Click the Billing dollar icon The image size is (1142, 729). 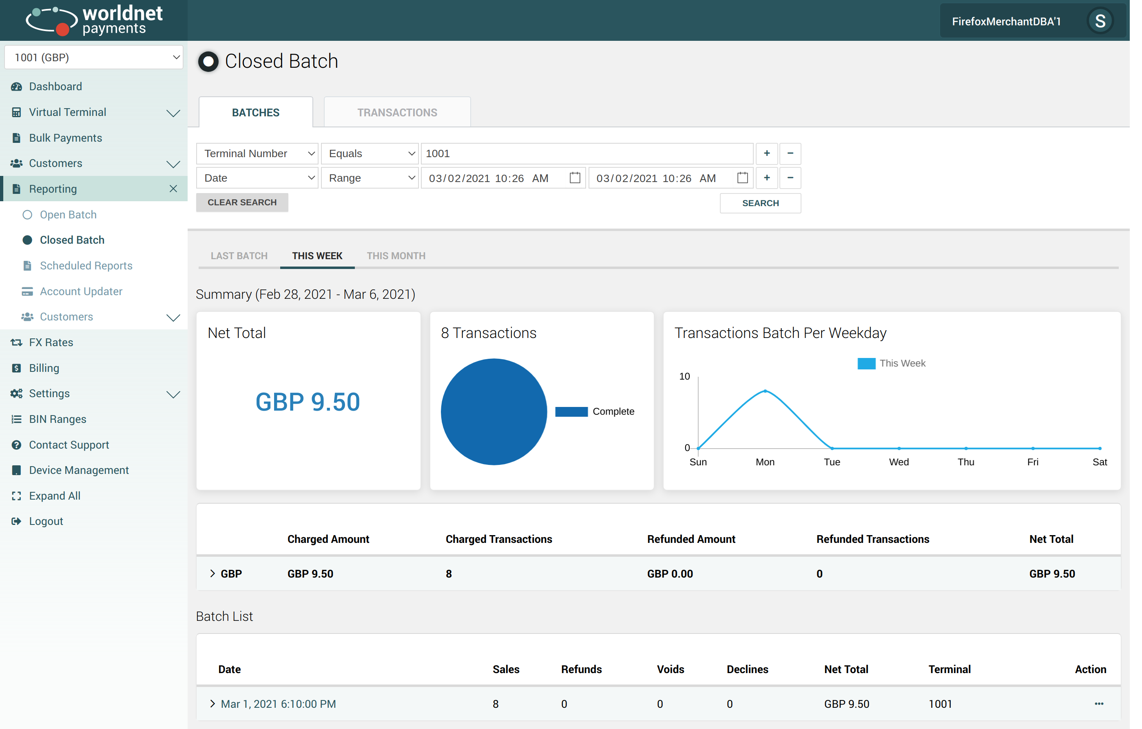[17, 368]
